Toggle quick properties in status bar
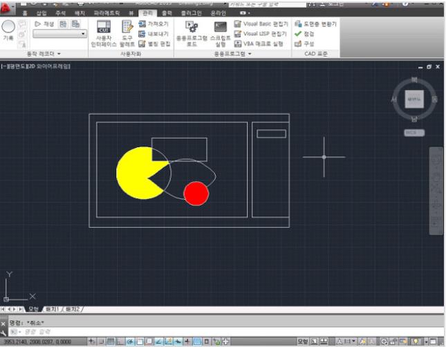Viewport: 446px width, 347px height. pyautogui.click(x=207, y=341)
